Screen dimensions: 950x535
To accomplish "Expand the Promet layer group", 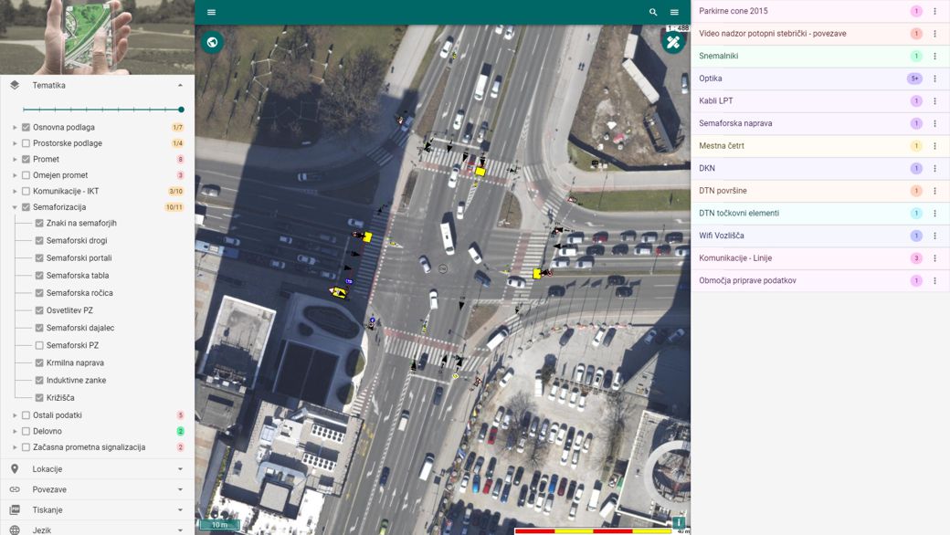I will pos(15,160).
